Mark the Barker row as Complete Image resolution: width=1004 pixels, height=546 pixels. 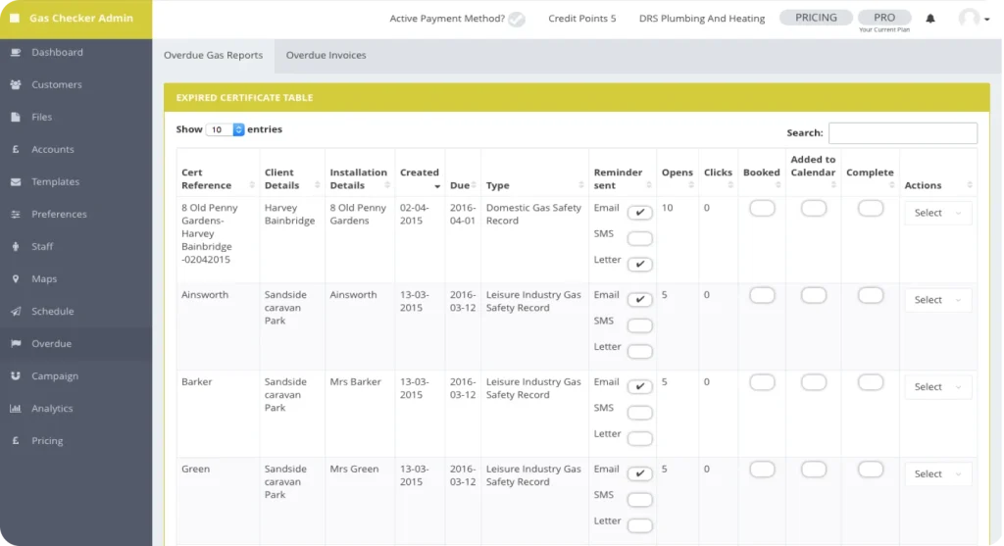(x=870, y=382)
